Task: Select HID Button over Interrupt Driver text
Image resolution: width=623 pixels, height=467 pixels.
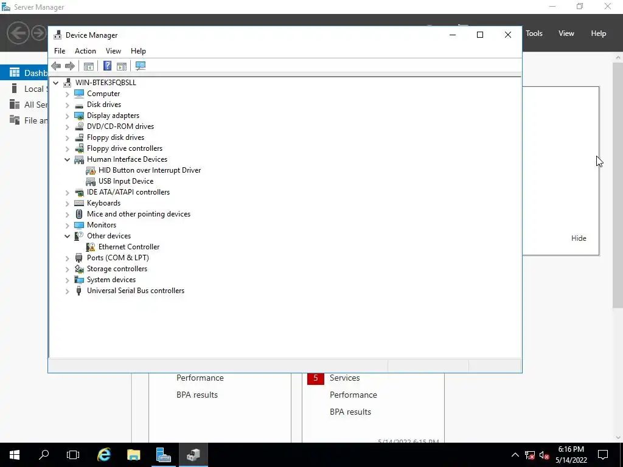Action: tap(150, 170)
